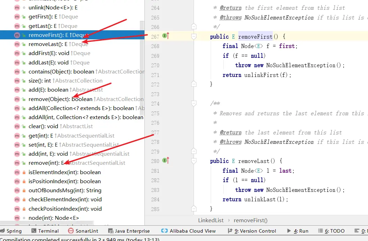The image size is (368, 241).
Task: Select addFirst(E) method row
Action: point(72,53)
